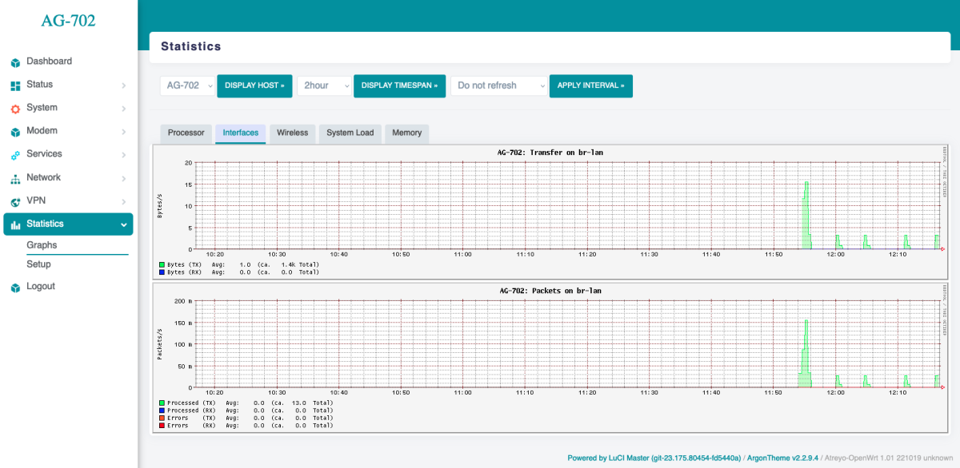Click the Network topology icon
The image size is (960, 468).
coord(15,179)
